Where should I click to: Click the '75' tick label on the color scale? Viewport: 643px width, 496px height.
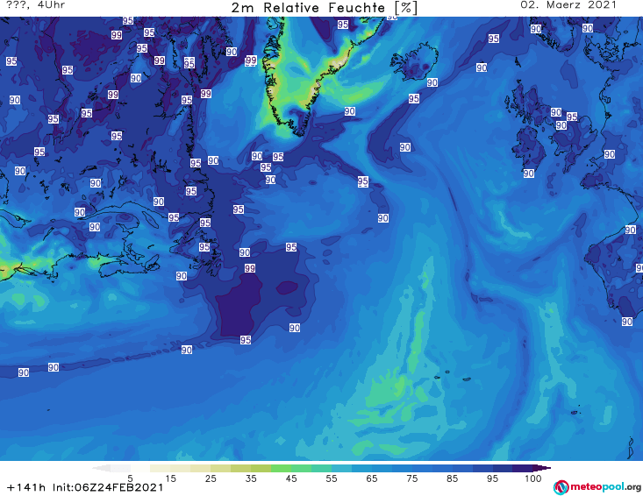[x=411, y=478]
